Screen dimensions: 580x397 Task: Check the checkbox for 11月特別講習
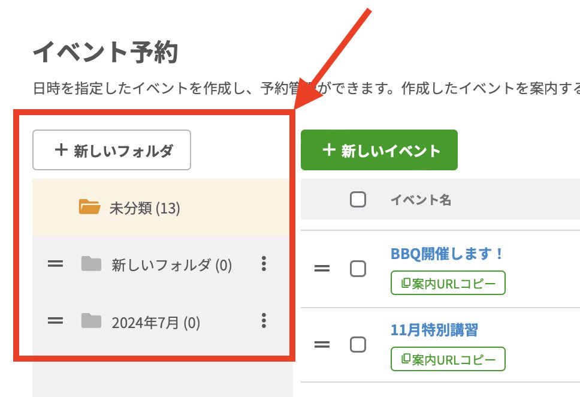click(x=358, y=345)
